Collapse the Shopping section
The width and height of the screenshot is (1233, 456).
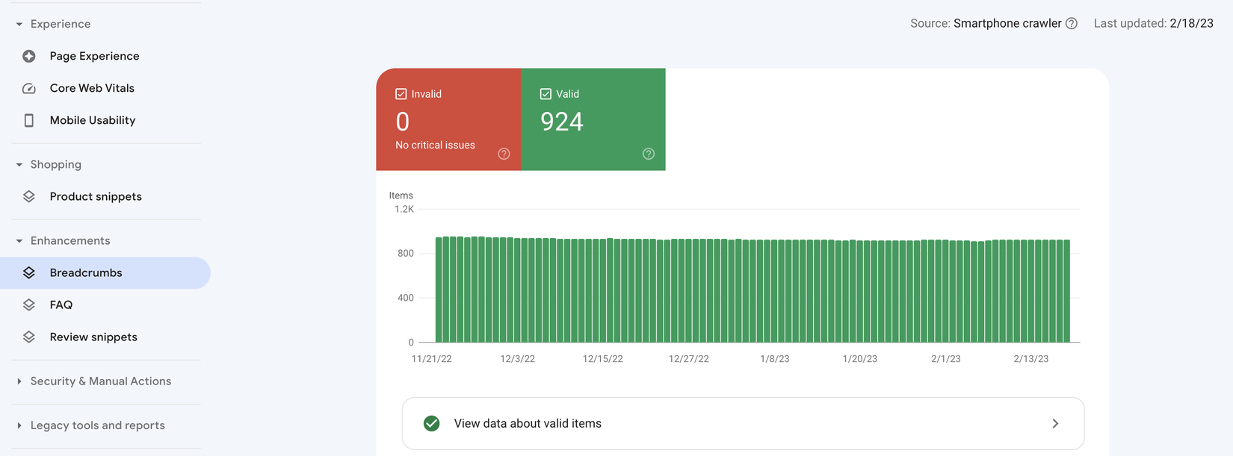click(x=19, y=164)
